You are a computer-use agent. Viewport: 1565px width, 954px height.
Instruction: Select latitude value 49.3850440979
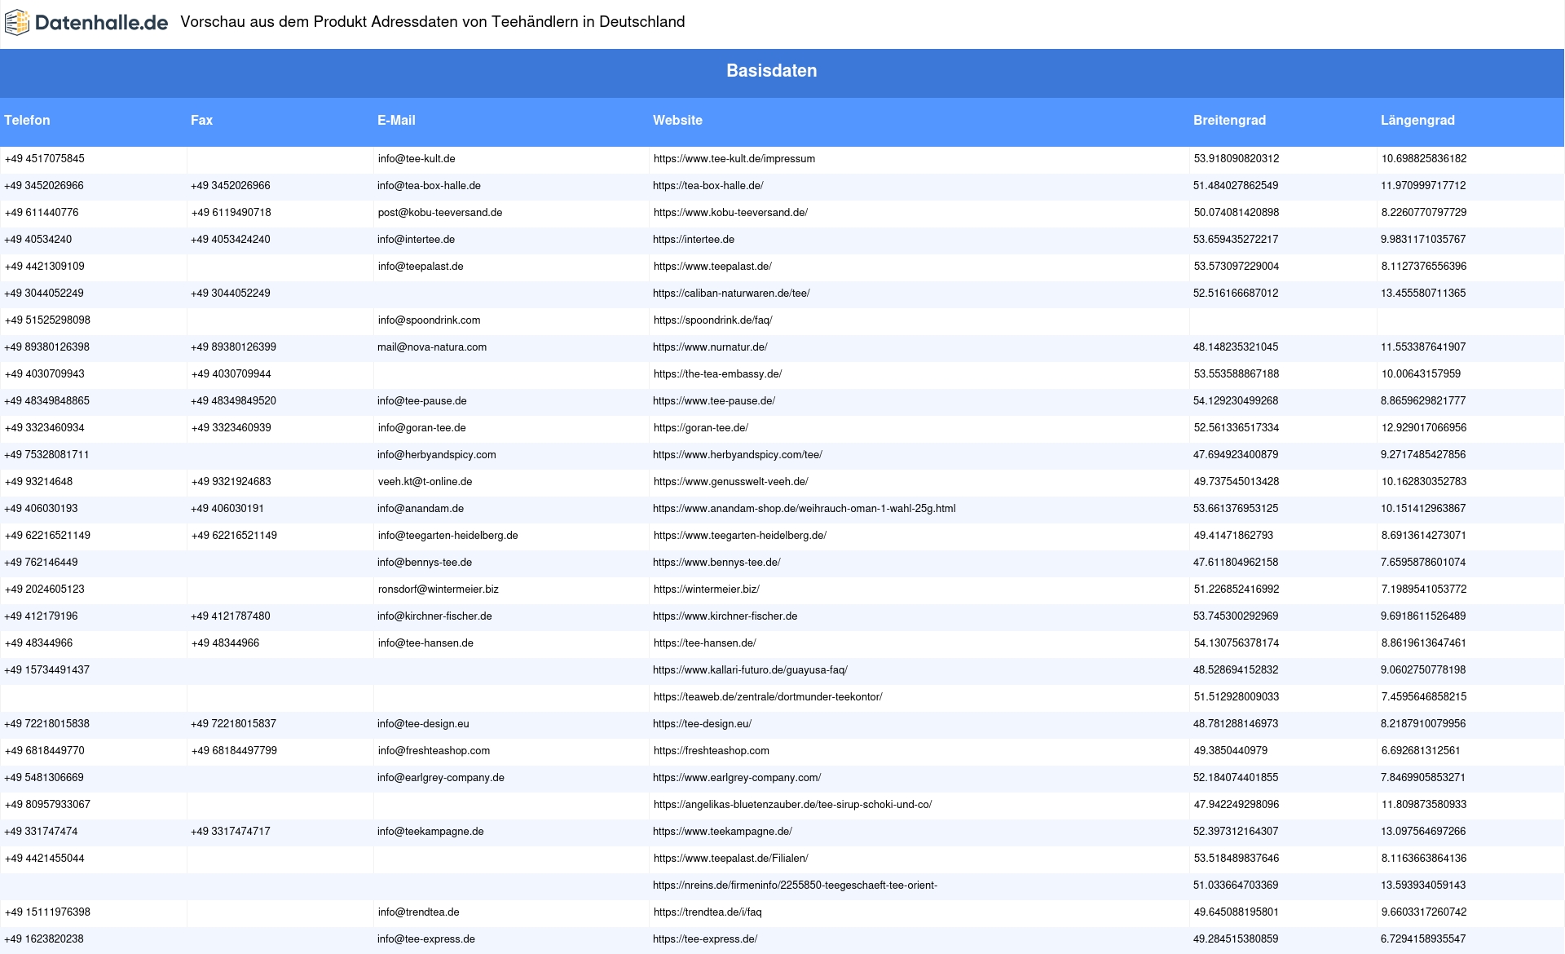coord(1231,751)
